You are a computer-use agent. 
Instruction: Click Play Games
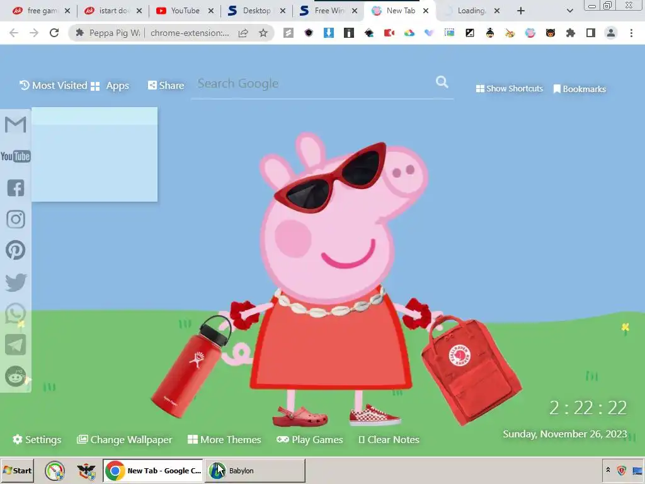tap(310, 439)
